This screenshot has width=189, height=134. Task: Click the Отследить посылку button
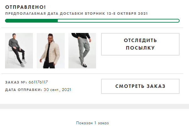click(140, 44)
